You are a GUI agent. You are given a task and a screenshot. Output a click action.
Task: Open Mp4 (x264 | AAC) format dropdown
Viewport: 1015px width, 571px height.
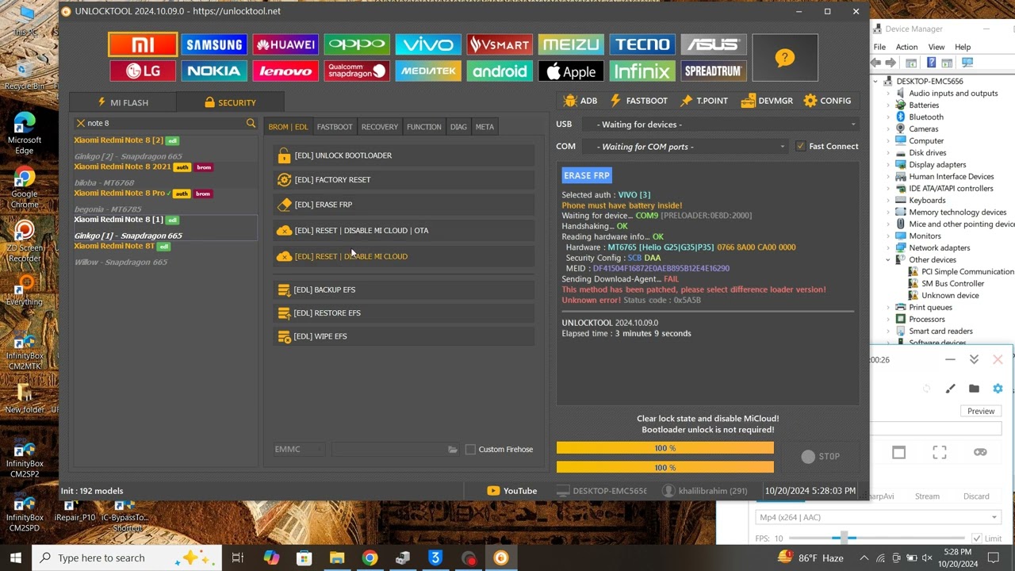click(879, 517)
